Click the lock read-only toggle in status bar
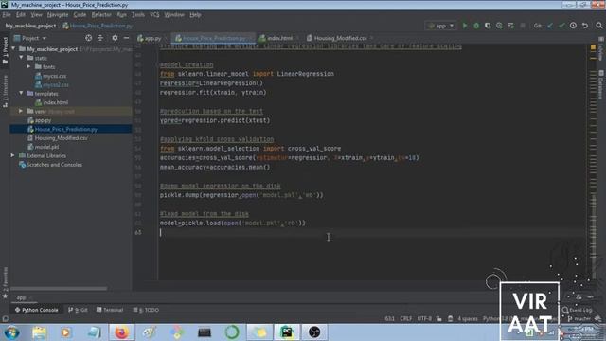Viewport: 606px width, 341px height. tap(439, 319)
